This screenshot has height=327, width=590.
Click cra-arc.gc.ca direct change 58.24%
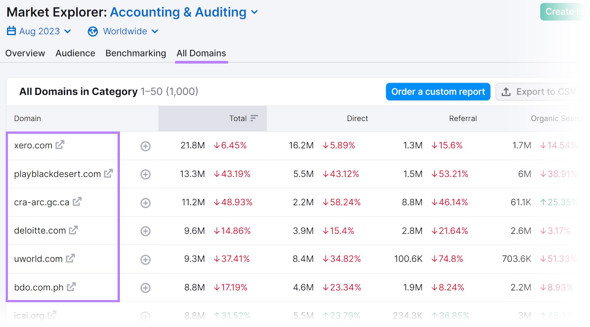(341, 202)
